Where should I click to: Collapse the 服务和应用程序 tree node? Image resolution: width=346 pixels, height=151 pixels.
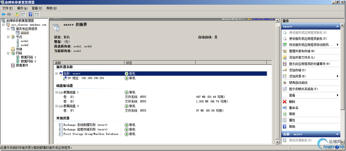8,29
